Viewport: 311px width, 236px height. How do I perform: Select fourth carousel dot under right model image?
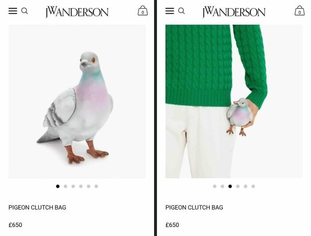pos(238,186)
